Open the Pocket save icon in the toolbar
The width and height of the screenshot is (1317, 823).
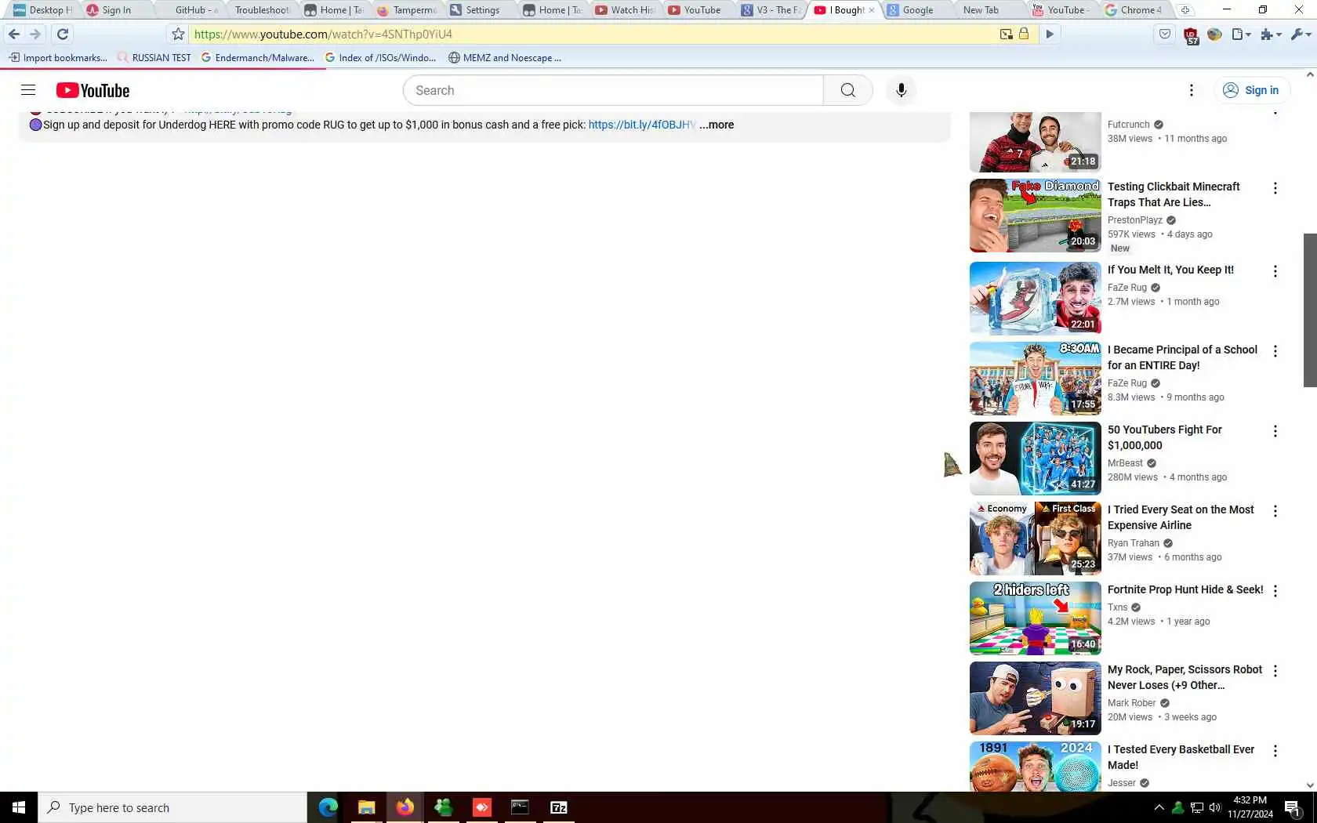coord(1165,34)
